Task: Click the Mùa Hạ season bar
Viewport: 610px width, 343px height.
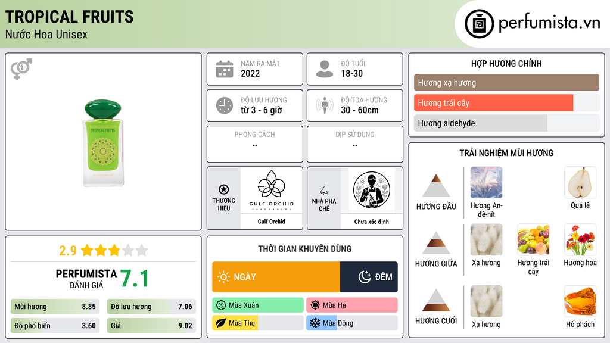Action: point(352,305)
